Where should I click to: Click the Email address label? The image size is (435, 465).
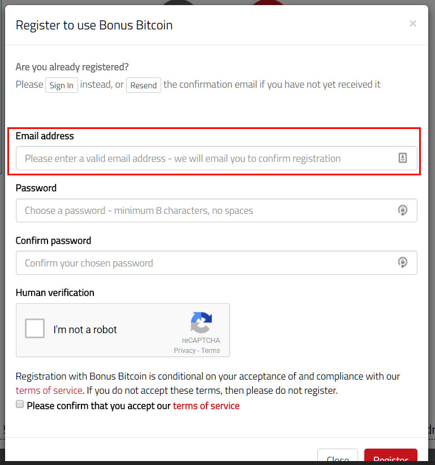[45, 136]
